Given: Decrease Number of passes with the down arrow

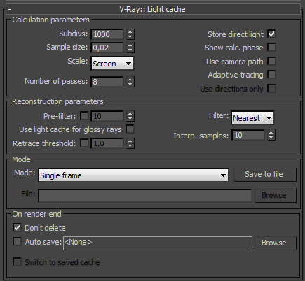Looking at the screenshot, I should point(130,85).
